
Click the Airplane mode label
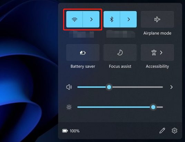pyautogui.click(x=157, y=33)
